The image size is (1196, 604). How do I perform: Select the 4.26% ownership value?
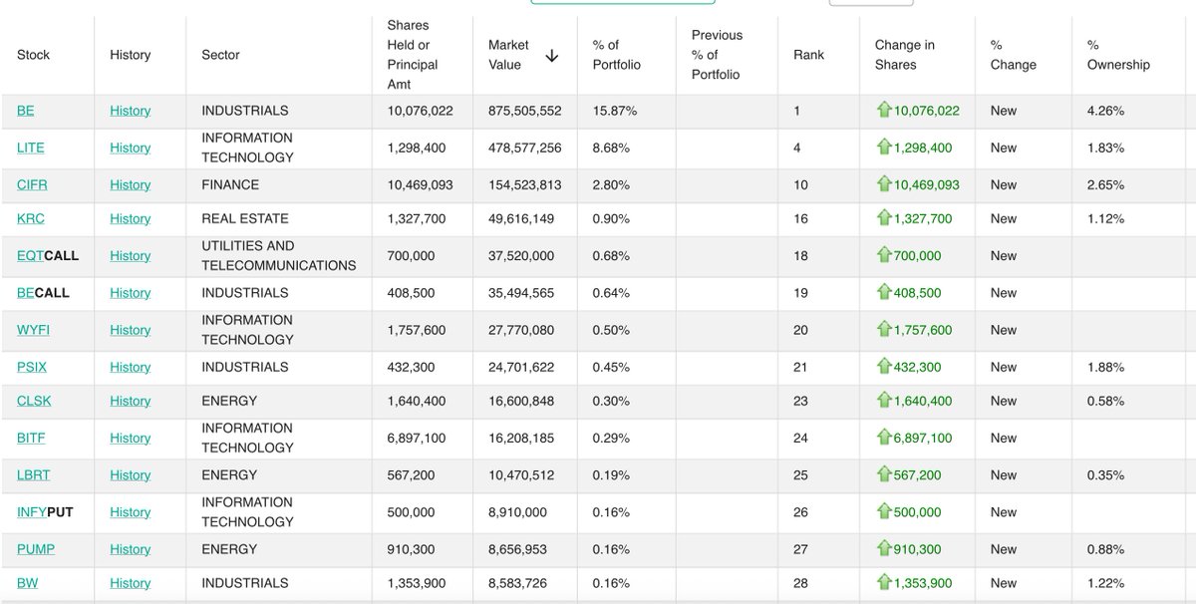(x=1105, y=111)
